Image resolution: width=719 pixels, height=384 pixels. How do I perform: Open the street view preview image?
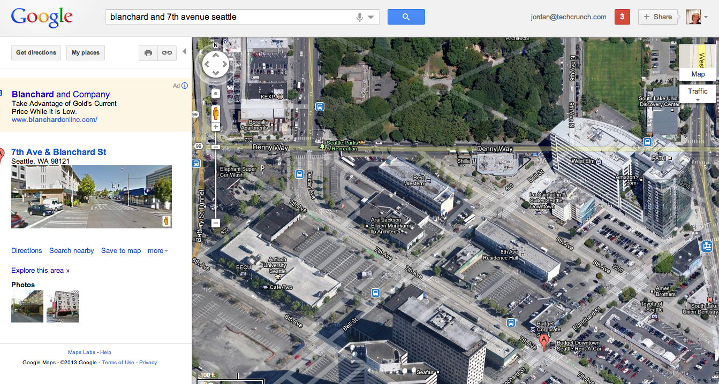tap(92, 197)
